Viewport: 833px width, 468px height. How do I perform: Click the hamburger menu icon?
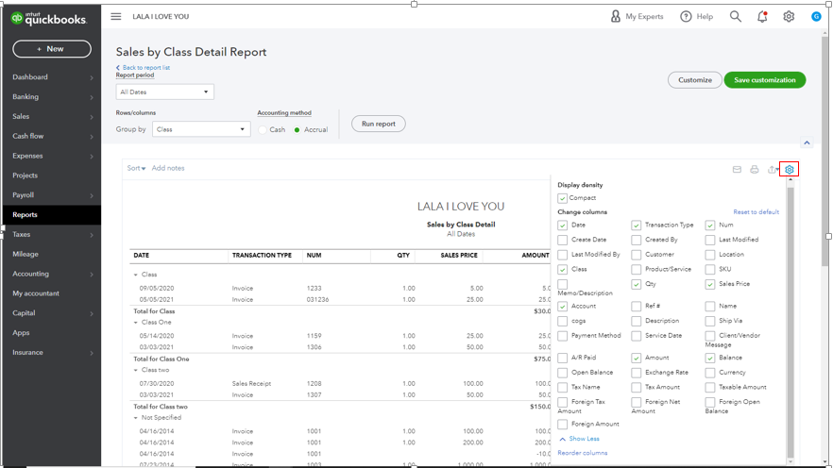116,16
